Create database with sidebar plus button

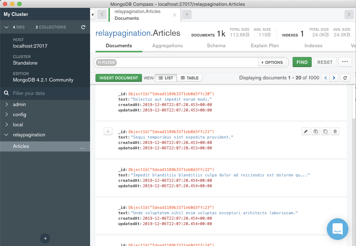click(x=45, y=238)
